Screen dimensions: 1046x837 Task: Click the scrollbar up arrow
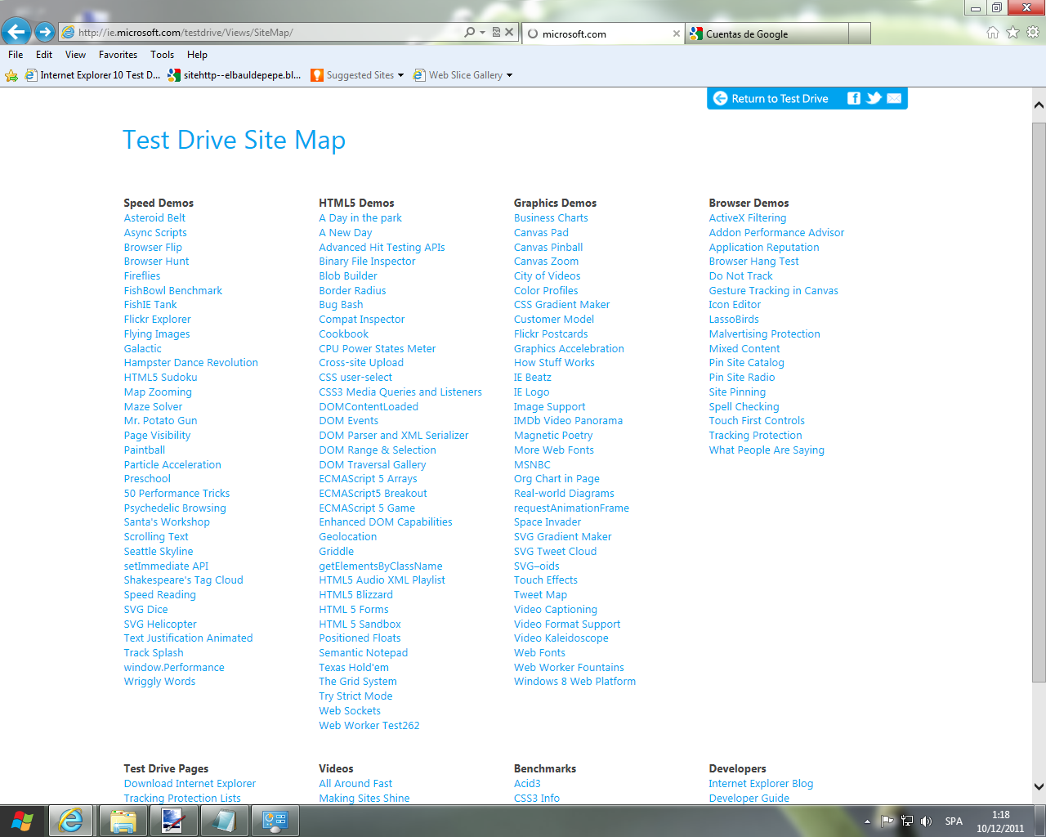[x=1039, y=105]
